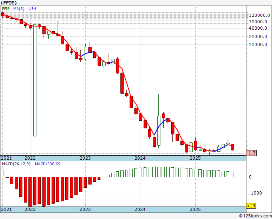Click the MACD(26,12,9) indicator label

click(x=16, y=164)
